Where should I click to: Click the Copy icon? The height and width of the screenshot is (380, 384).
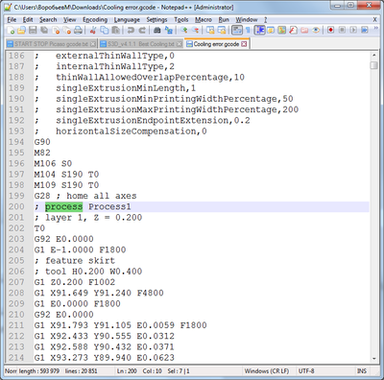coord(104,31)
